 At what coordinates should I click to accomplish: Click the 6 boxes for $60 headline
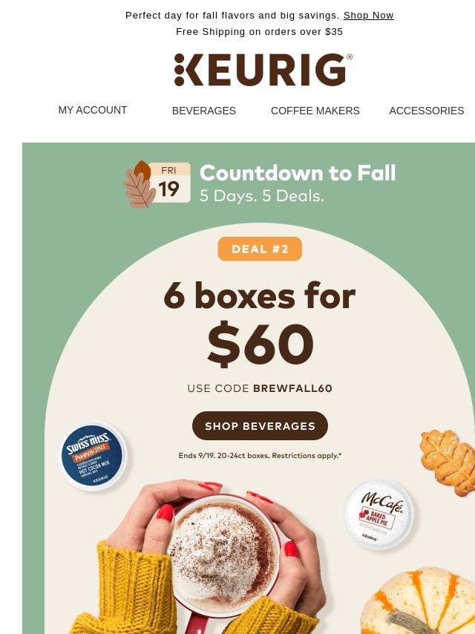click(x=260, y=322)
